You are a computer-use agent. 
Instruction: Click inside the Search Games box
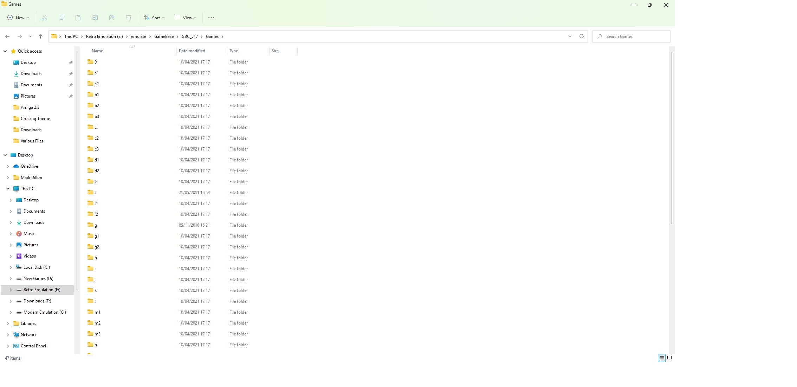coord(631,36)
